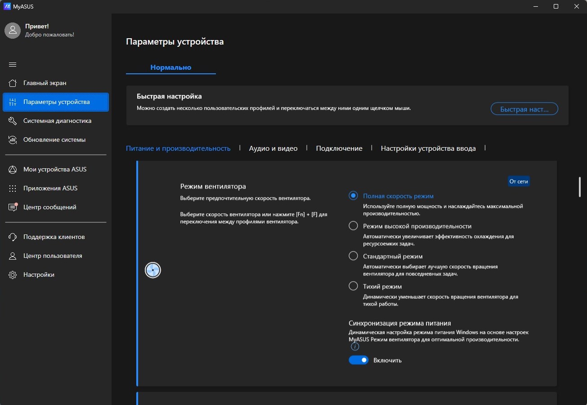Screen dimensions: 587x405
Task: Click the headset icon for Поддержка клиентов
Action: 13,237
